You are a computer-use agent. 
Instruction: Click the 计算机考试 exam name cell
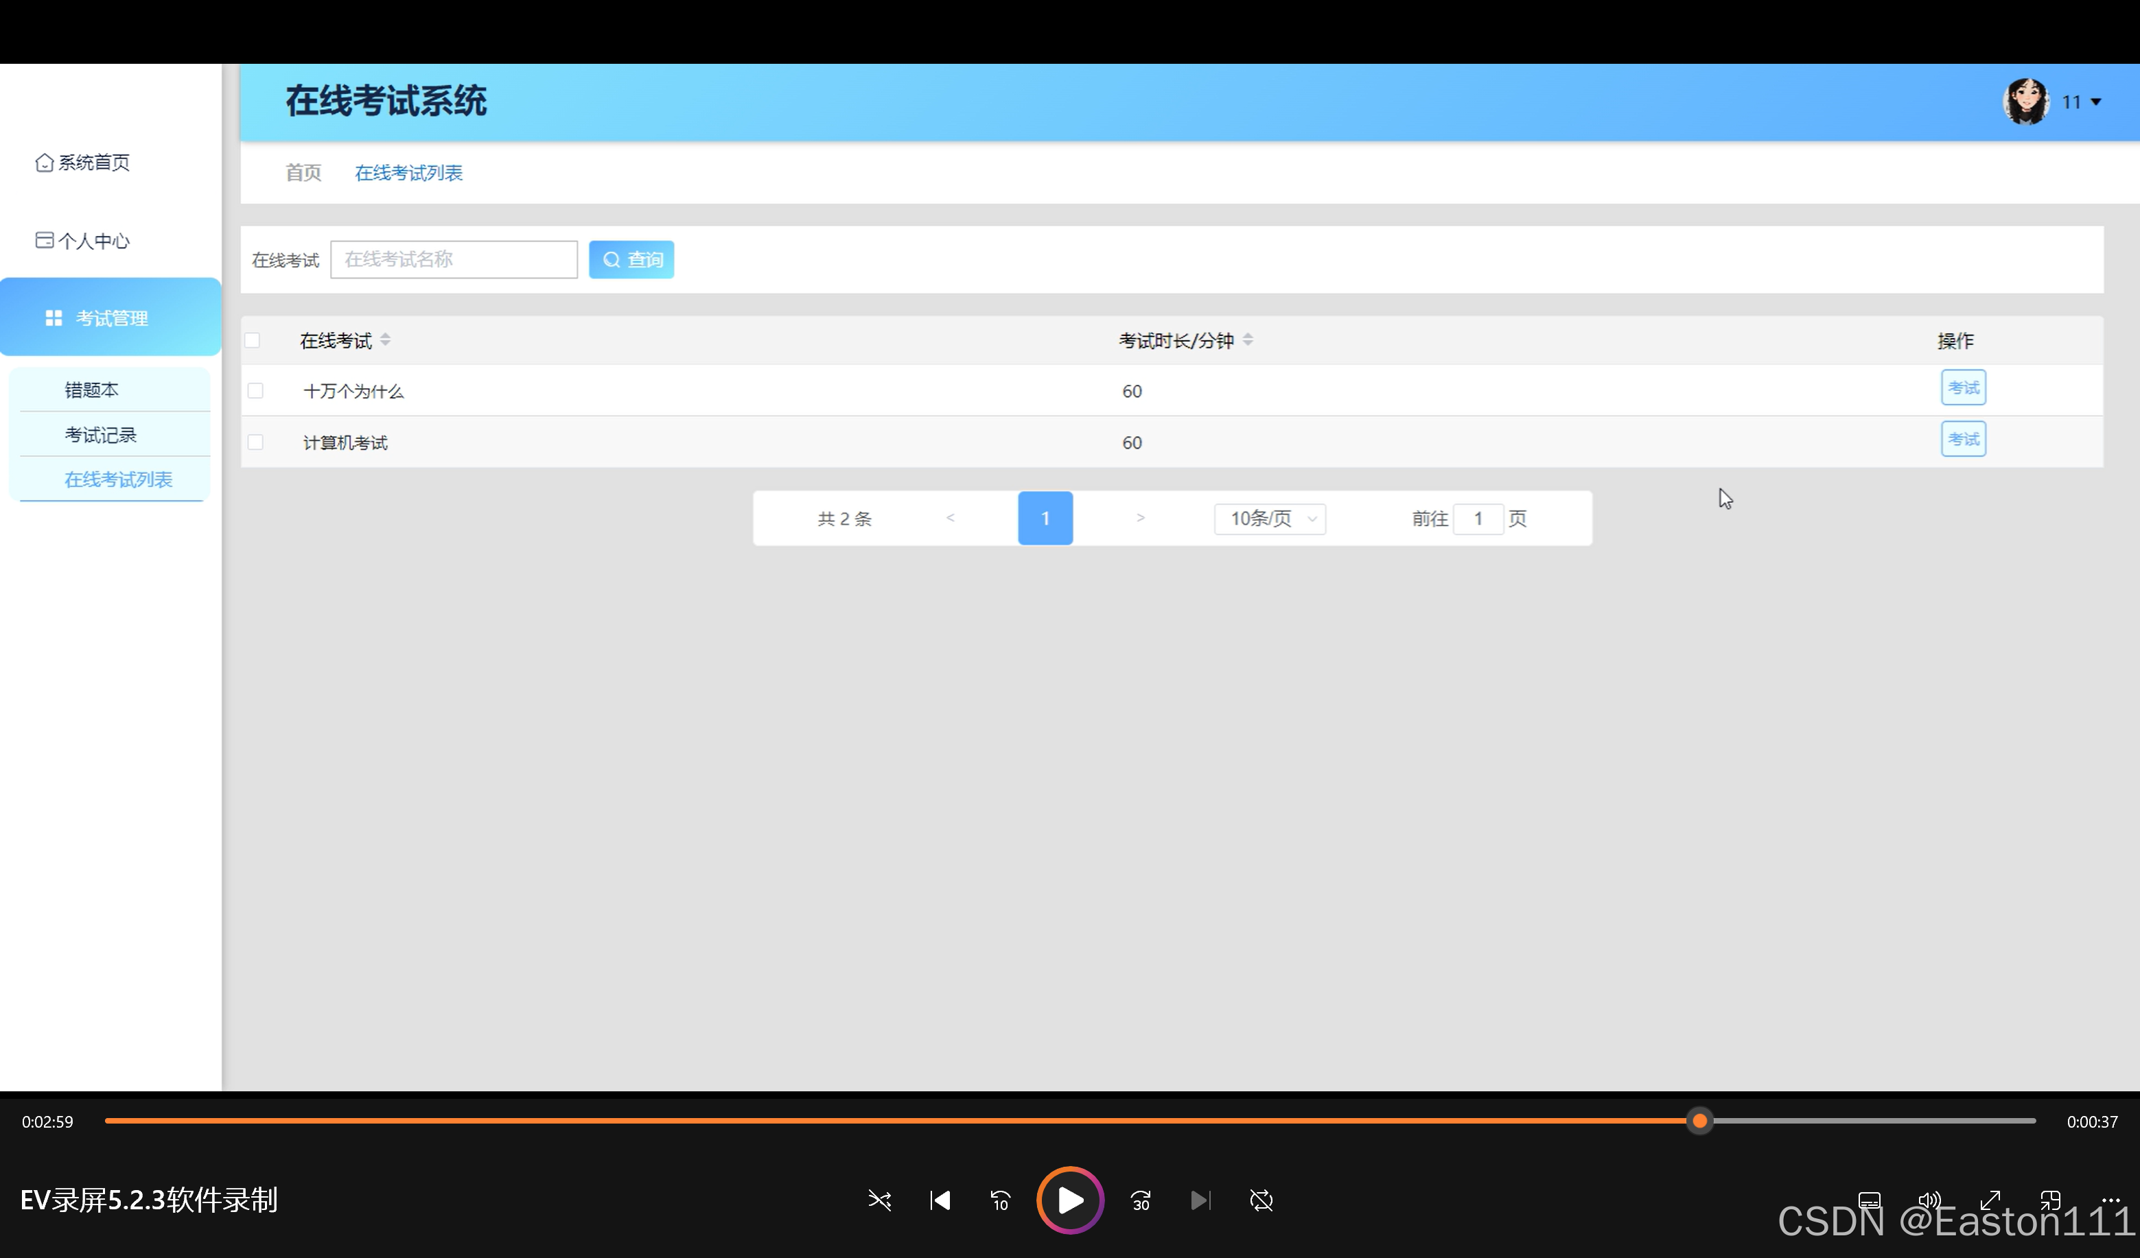point(345,442)
